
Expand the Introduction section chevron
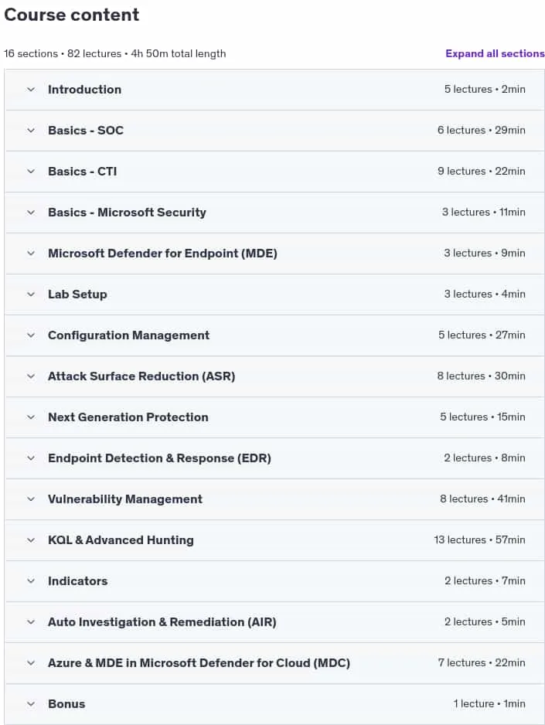tap(31, 90)
